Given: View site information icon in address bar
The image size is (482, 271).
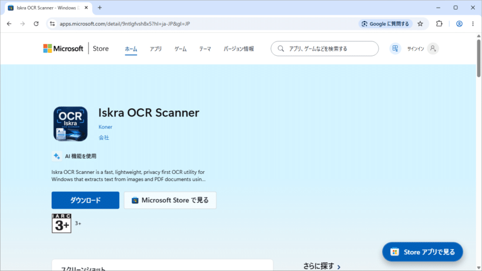Looking at the screenshot, I should click(52, 24).
